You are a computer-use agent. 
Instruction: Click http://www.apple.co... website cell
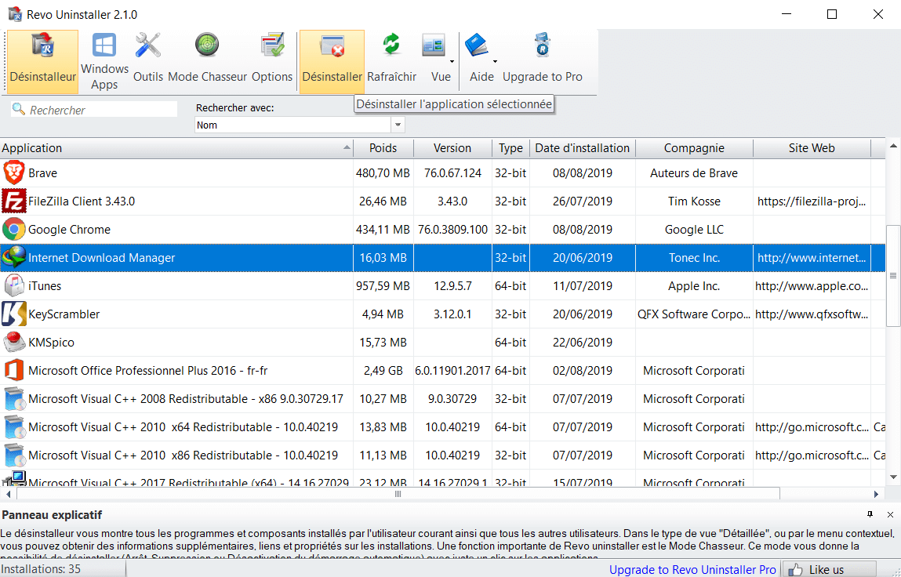click(x=812, y=285)
